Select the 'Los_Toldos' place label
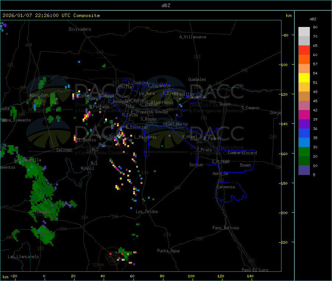 pyautogui.click(x=147, y=212)
